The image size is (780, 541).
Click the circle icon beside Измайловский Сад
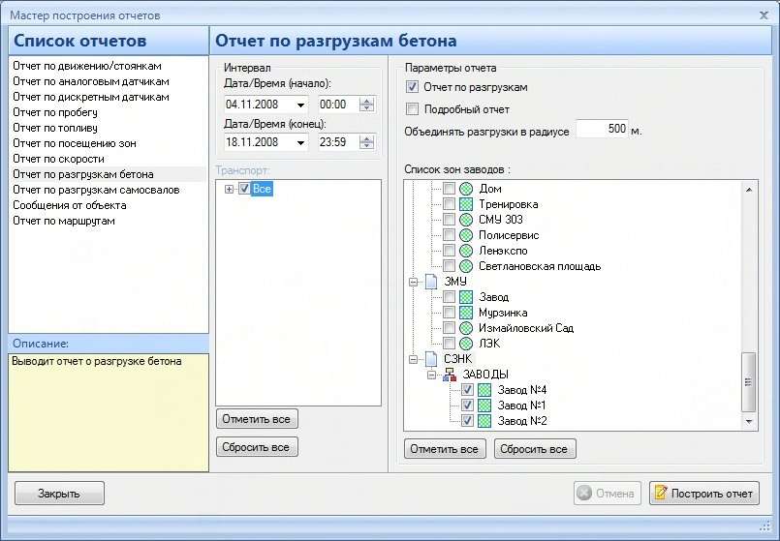pyautogui.click(x=466, y=328)
